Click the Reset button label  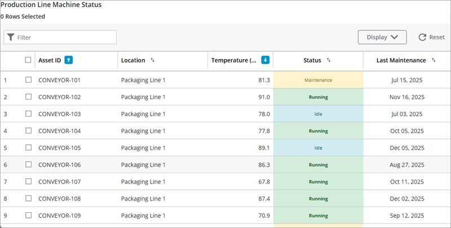[437, 37]
